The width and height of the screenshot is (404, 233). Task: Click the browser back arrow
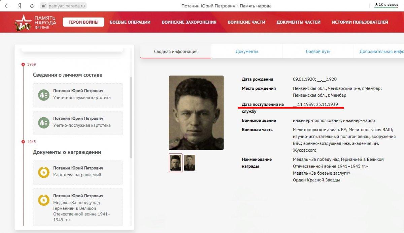[x=7, y=6]
